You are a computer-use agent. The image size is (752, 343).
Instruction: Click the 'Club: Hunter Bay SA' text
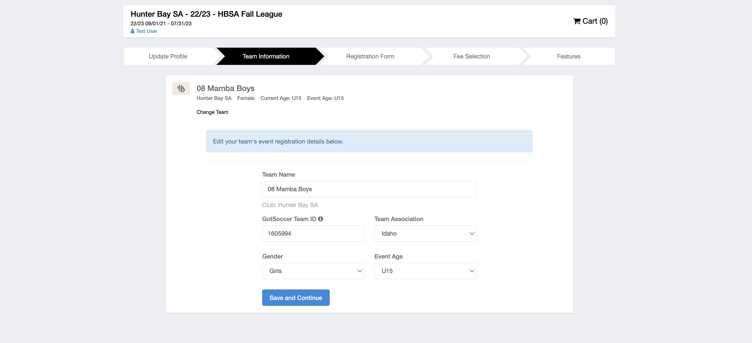point(290,205)
